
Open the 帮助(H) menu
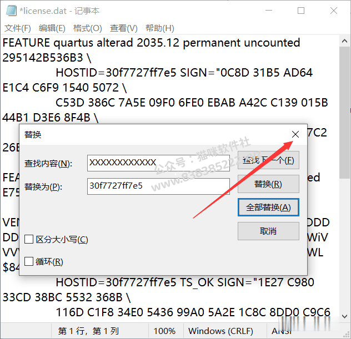[160, 28]
